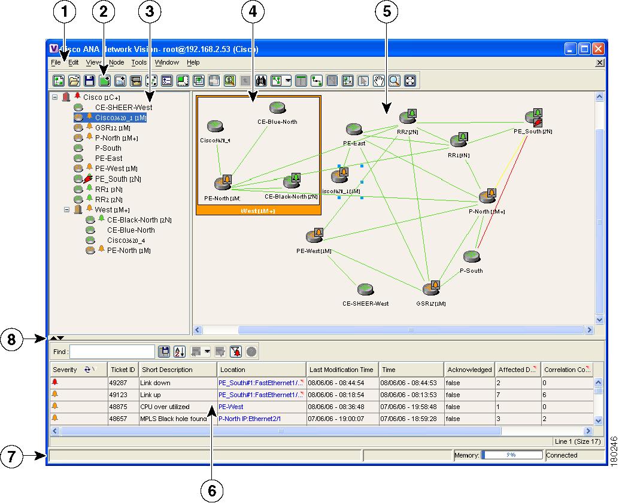Click the A-Z sort icon in ticket pane
Viewport: 619px width, 503px height.
point(180,352)
